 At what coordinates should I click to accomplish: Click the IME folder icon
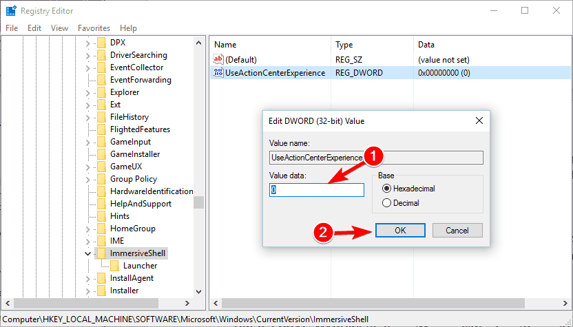pos(102,242)
